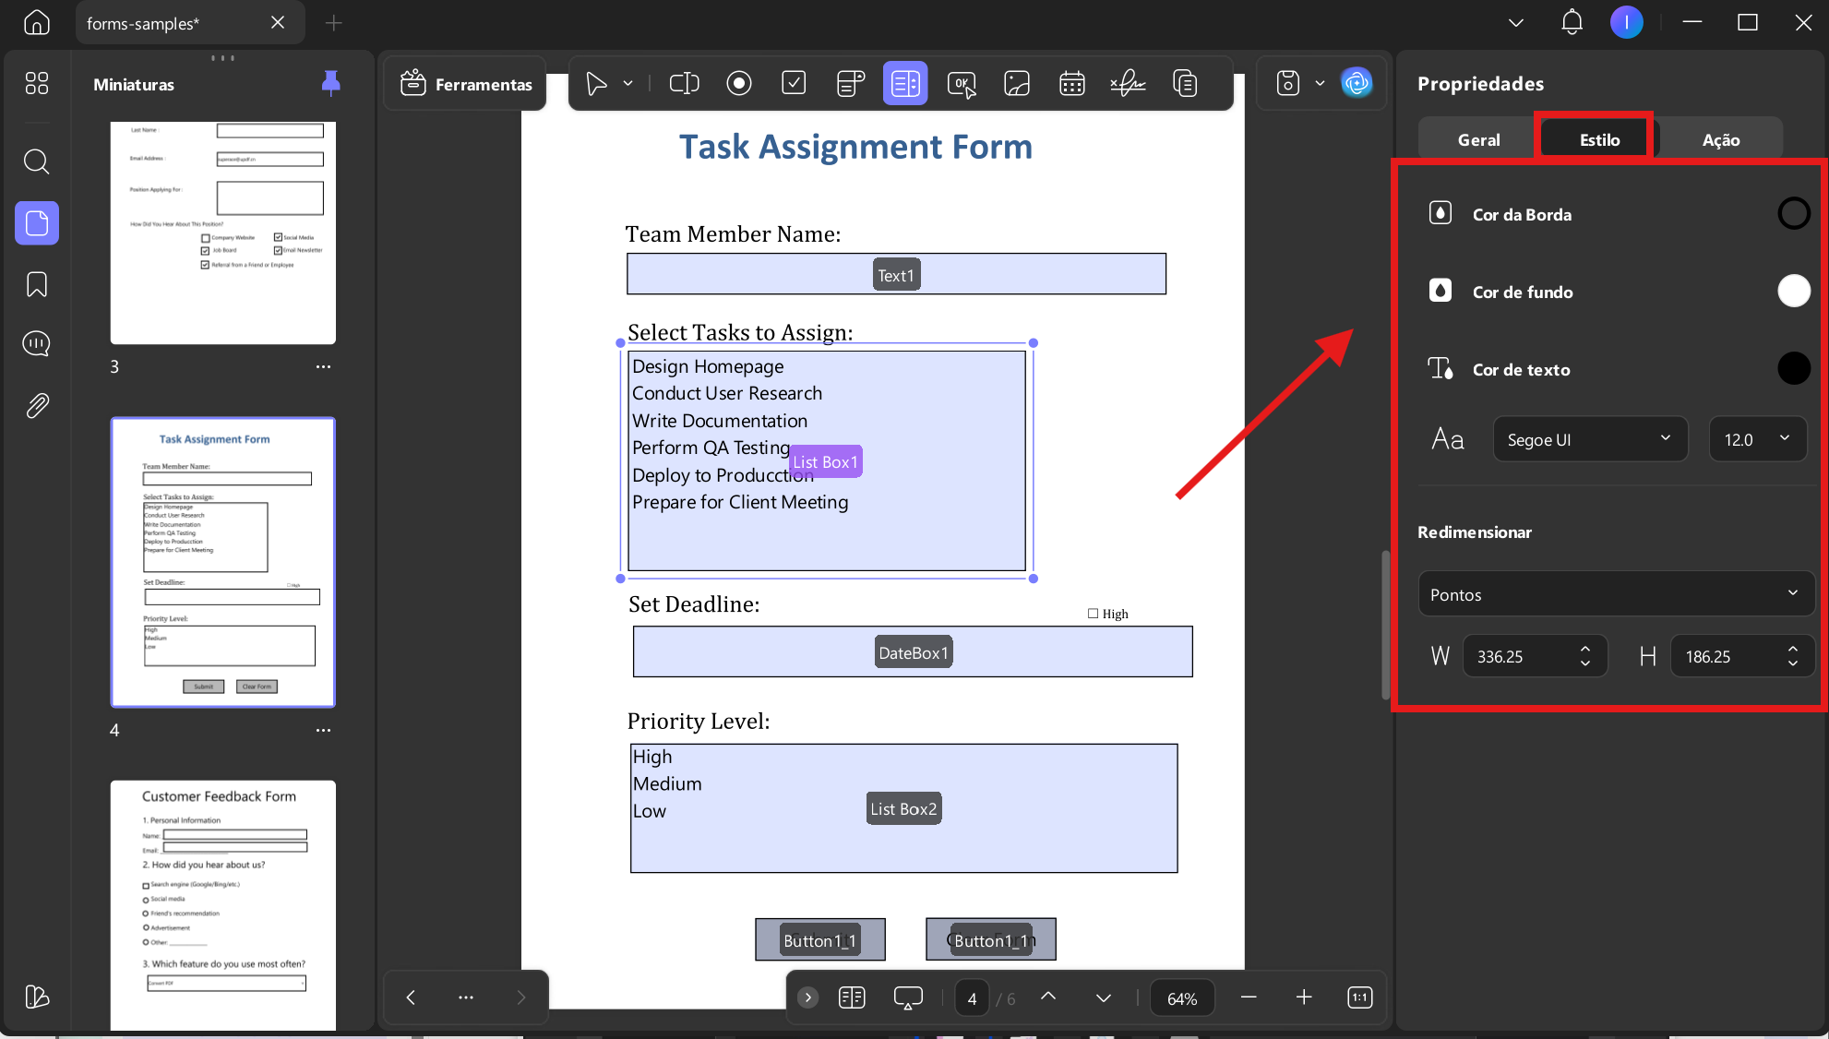This screenshot has height=1039, width=1829.
Task: Open the attachments sidebar panel
Action: pos(37,405)
